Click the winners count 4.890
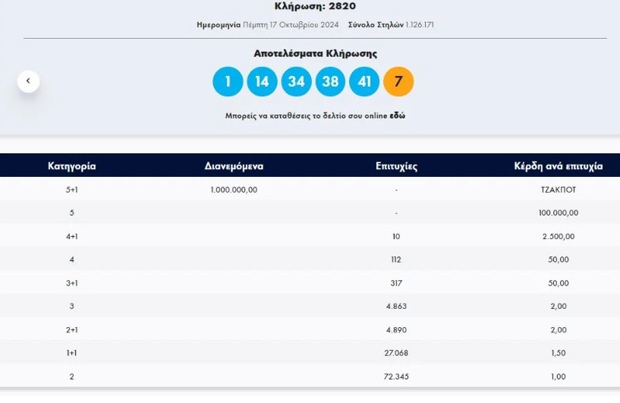The width and height of the screenshot is (620, 403). point(396,330)
